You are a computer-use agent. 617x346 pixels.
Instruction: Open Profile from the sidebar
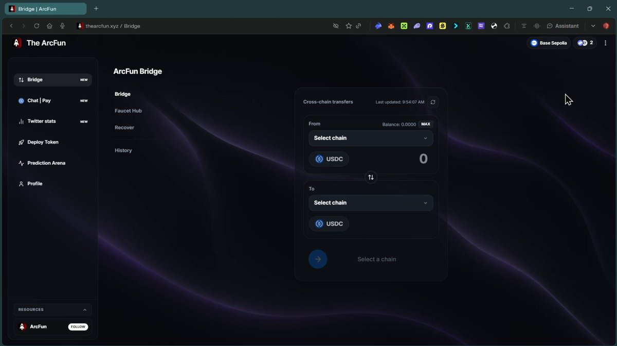pos(53,184)
